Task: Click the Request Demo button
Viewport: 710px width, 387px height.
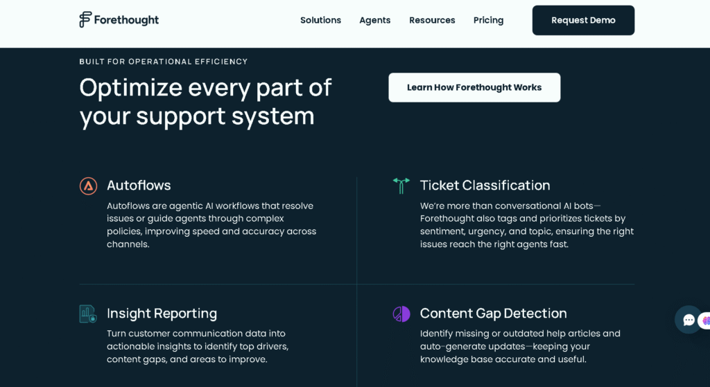Action: point(583,20)
